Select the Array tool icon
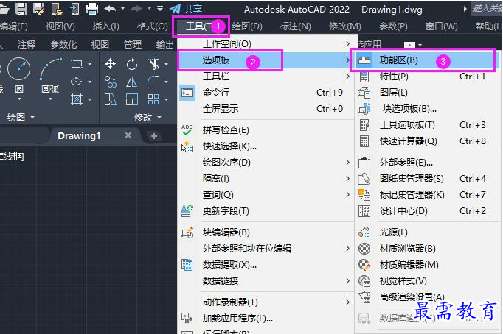This screenshot has width=503, height=334. [x=153, y=99]
